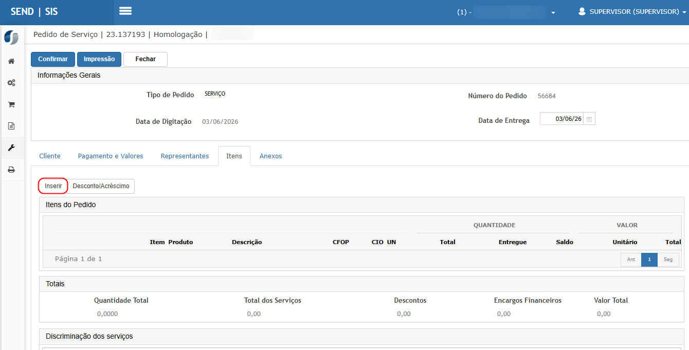Click the Quantidade Total value 0,0000
689x350 pixels.
(x=107, y=314)
